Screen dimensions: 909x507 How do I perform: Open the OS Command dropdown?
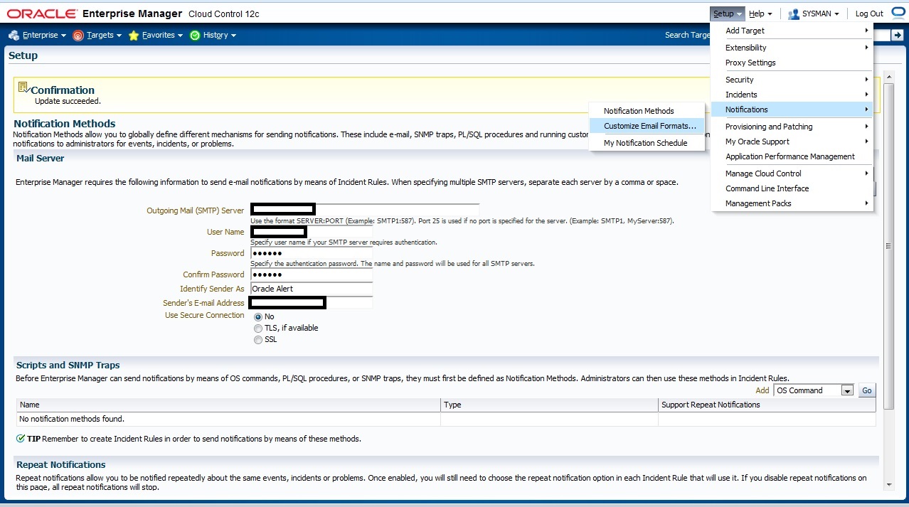pos(846,390)
